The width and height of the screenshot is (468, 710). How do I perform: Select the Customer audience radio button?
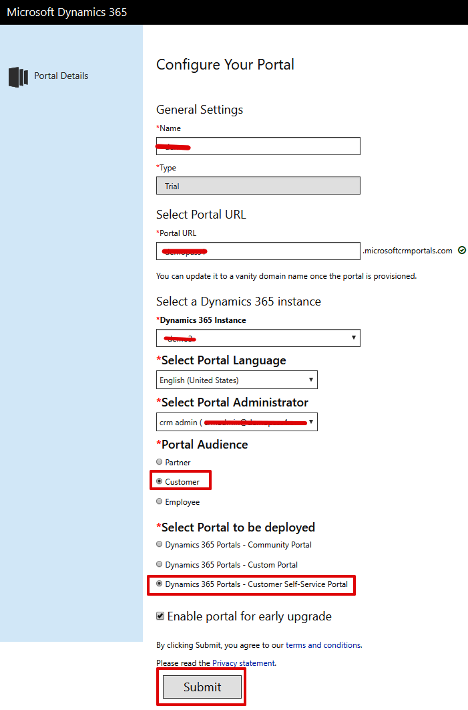click(159, 481)
